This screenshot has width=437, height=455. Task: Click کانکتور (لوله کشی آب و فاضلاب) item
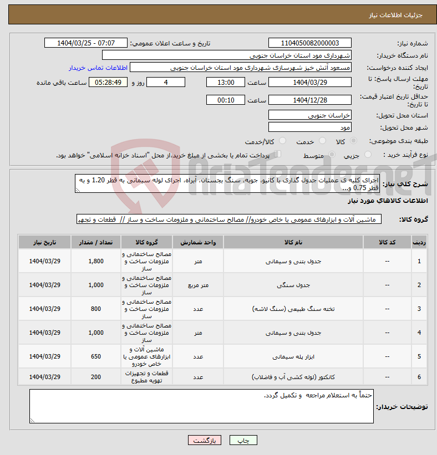coord(293,377)
